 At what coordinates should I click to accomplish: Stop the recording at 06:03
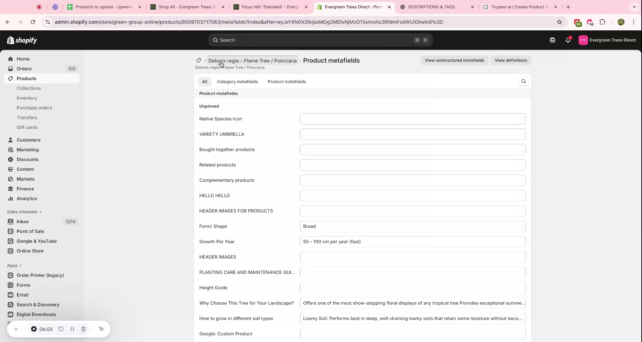tap(34, 329)
